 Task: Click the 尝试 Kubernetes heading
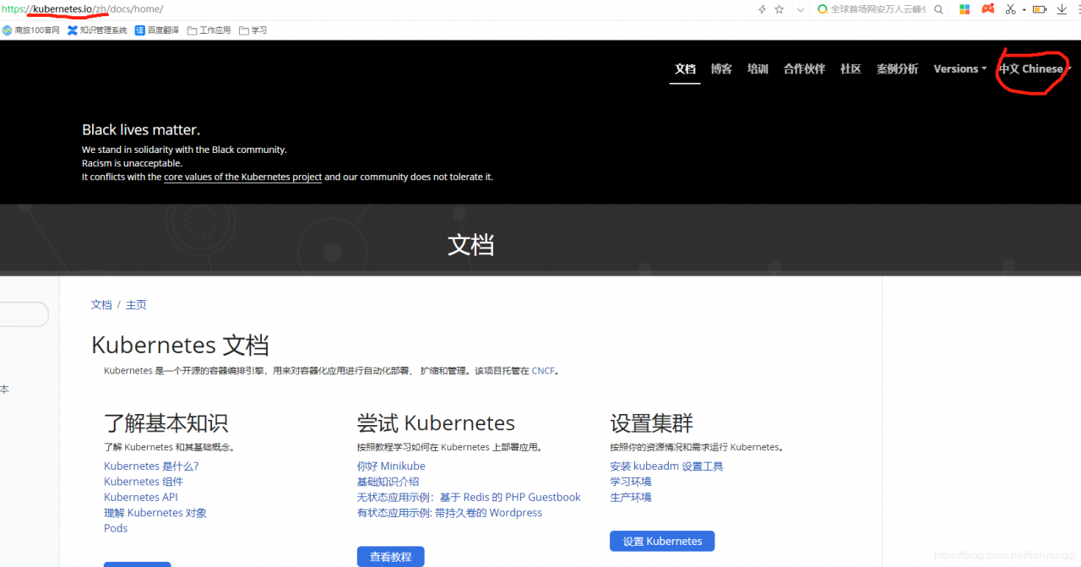click(436, 423)
